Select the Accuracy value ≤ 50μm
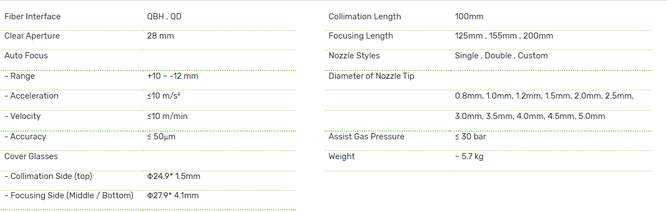The height and width of the screenshot is (212, 667). click(x=161, y=137)
